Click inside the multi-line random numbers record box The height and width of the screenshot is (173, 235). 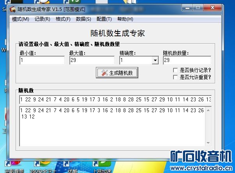(x=112, y=126)
